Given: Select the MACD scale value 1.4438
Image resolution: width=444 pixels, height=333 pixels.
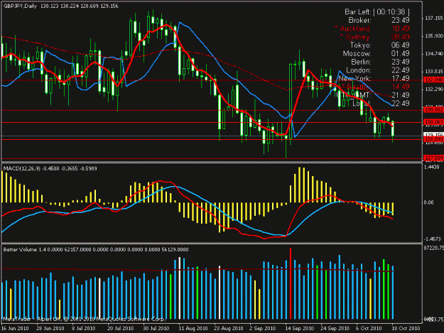Looking at the screenshot, I should (x=432, y=167).
